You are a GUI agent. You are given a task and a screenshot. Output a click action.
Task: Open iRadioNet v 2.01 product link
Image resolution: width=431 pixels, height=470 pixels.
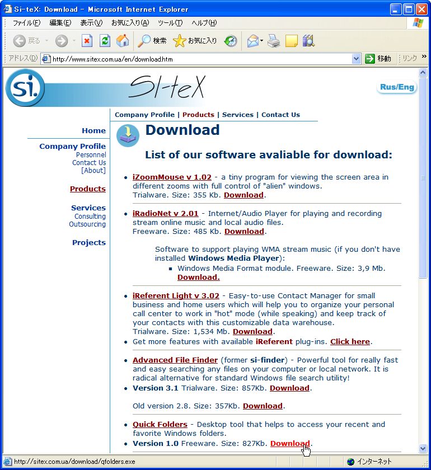click(x=166, y=213)
